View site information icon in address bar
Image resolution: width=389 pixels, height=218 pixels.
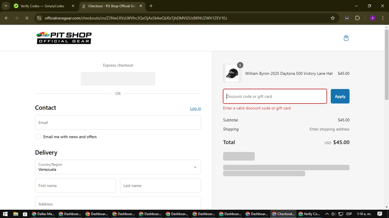coord(39,18)
